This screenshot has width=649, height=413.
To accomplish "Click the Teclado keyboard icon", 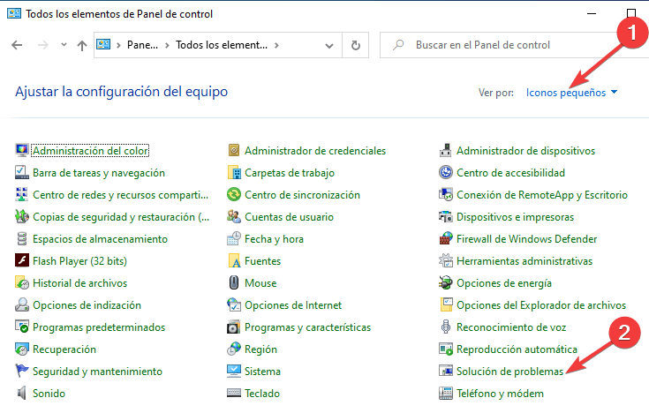I will point(234,393).
